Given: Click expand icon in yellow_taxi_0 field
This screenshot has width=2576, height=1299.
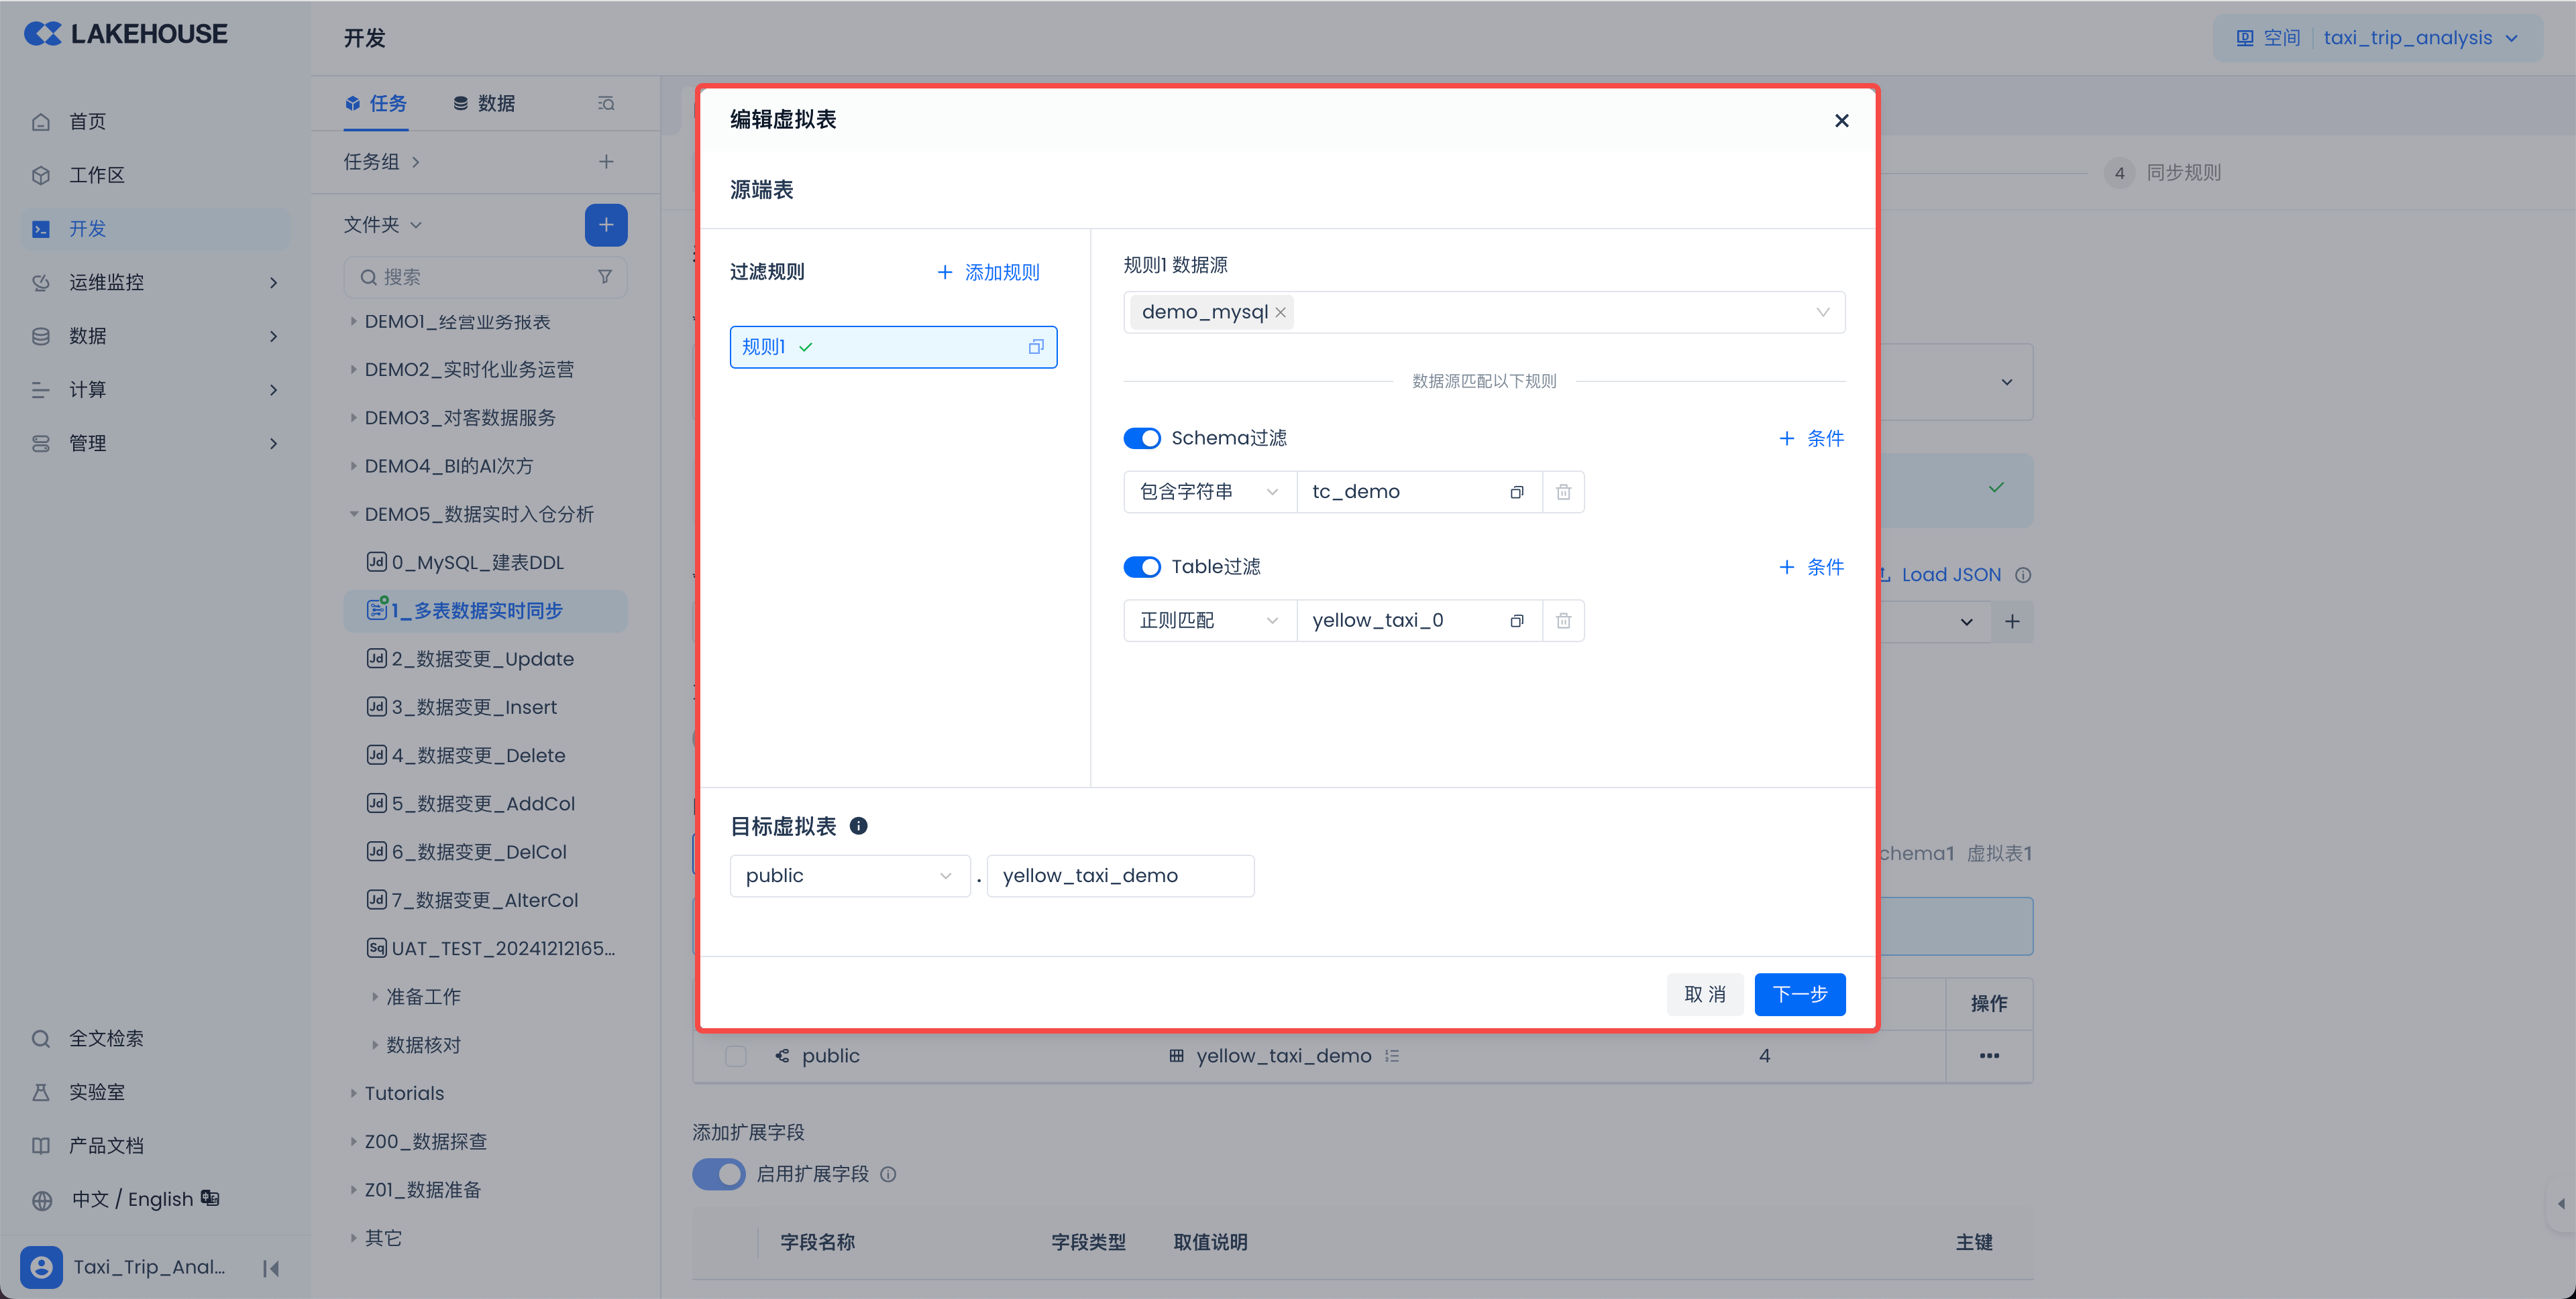Looking at the screenshot, I should click(x=1516, y=621).
